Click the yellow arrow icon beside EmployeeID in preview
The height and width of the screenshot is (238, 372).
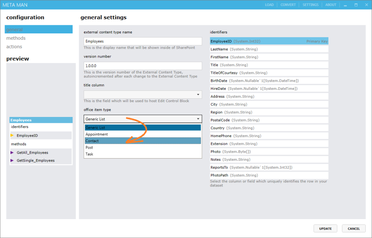(12, 135)
